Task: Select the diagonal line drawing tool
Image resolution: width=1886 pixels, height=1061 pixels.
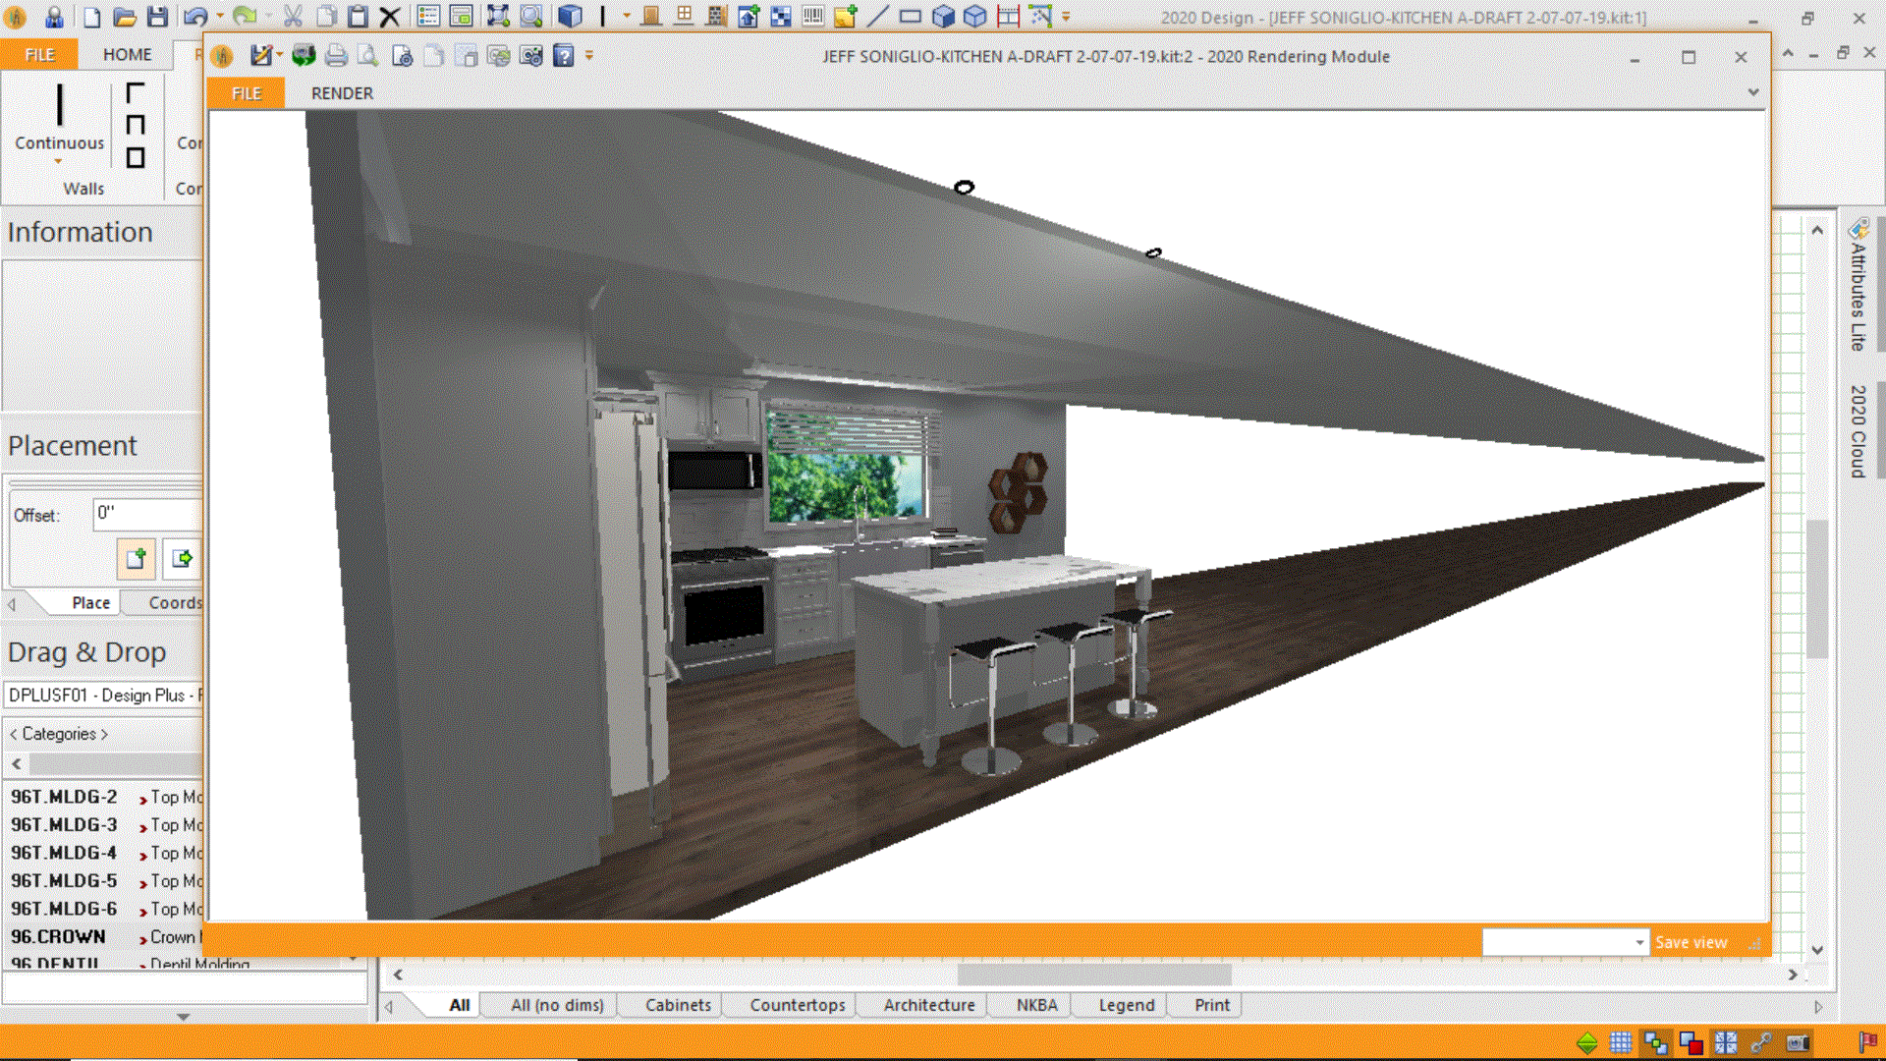Action: pos(877,17)
